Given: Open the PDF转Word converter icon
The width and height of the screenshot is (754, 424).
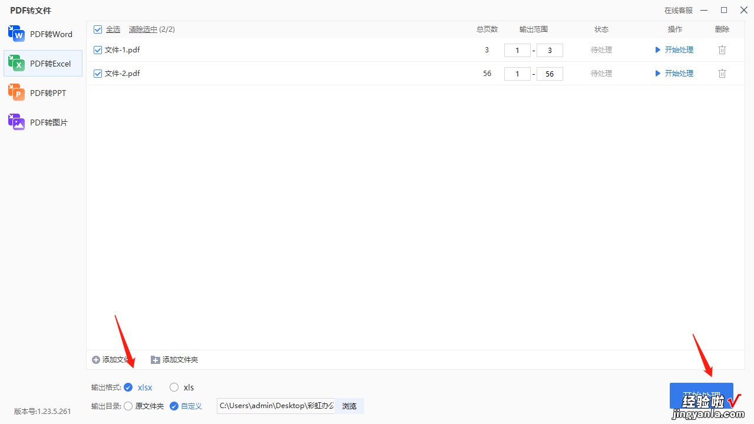Looking at the screenshot, I should pos(16,34).
